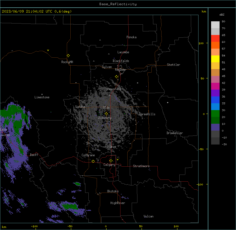Click the Cochrane label

tap(88, 155)
